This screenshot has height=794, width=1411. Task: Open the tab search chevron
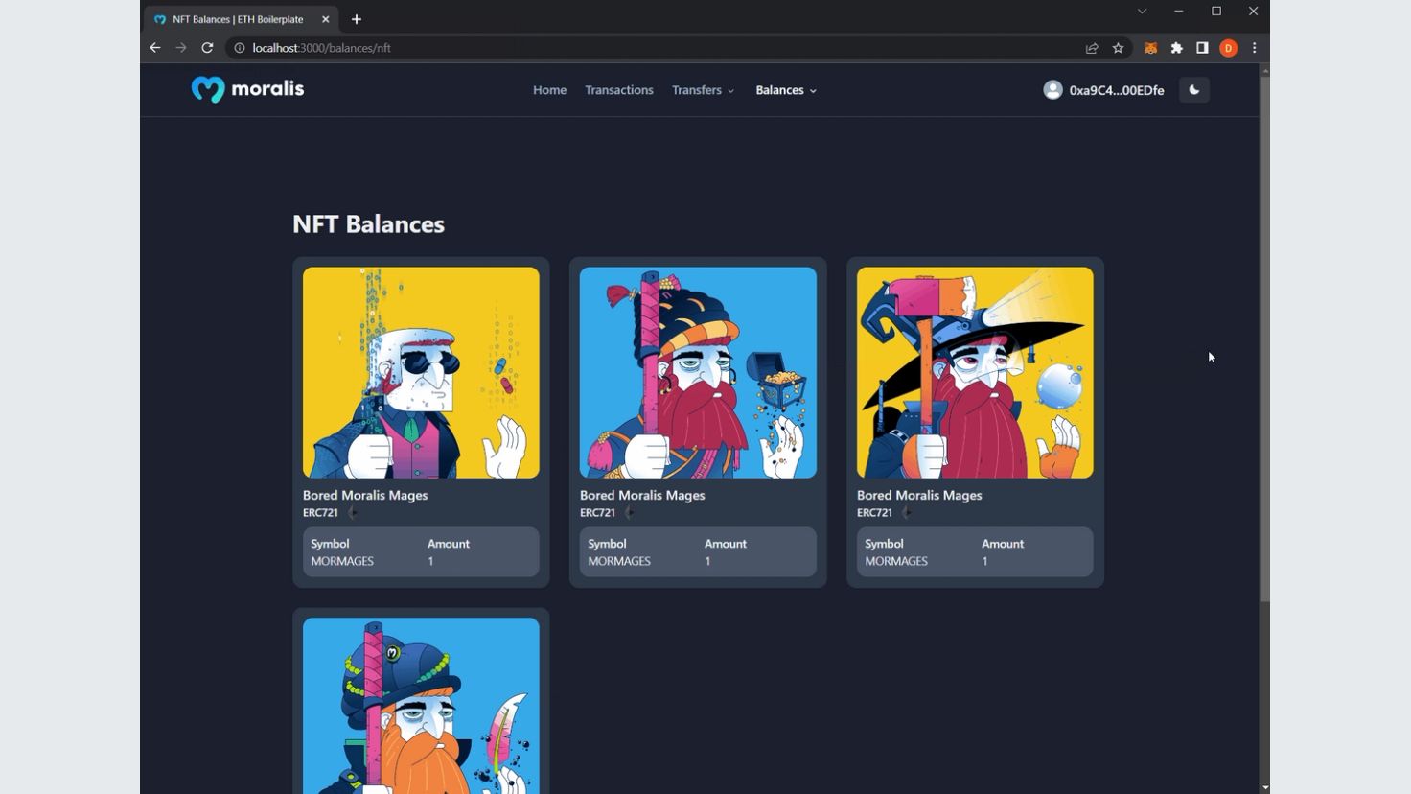coord(1142,12)
